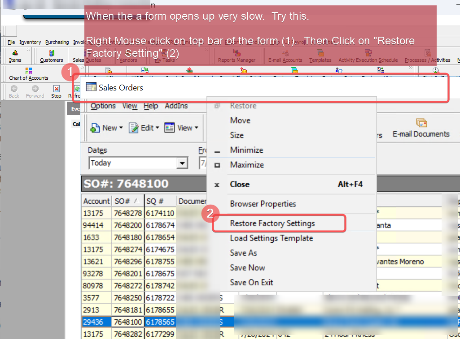The image size is (460, 339).
Task: Open Reports Manager
Action: pos(237,56)
